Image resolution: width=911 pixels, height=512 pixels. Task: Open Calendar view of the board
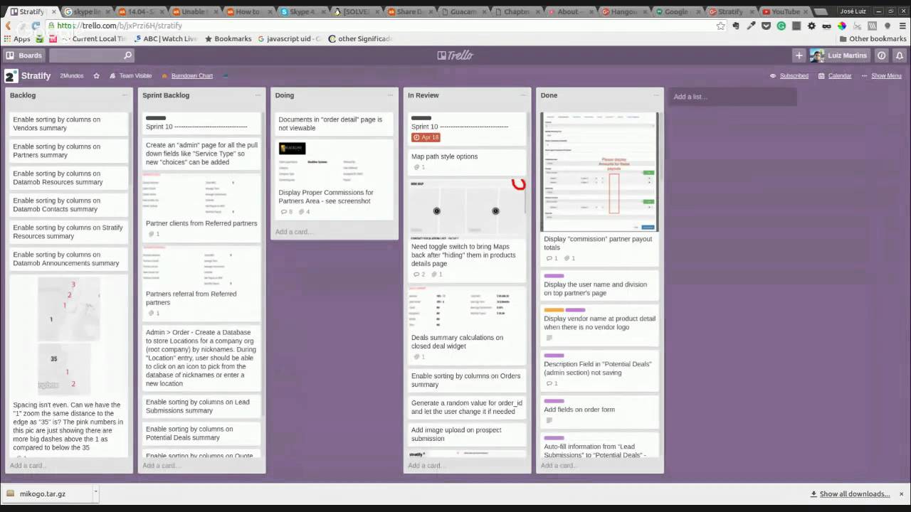(835, 75)
